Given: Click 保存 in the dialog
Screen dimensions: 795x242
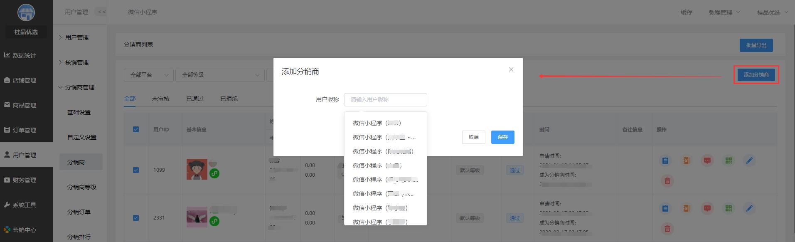Looking at the screenshot, I should [x=503, y=137].
